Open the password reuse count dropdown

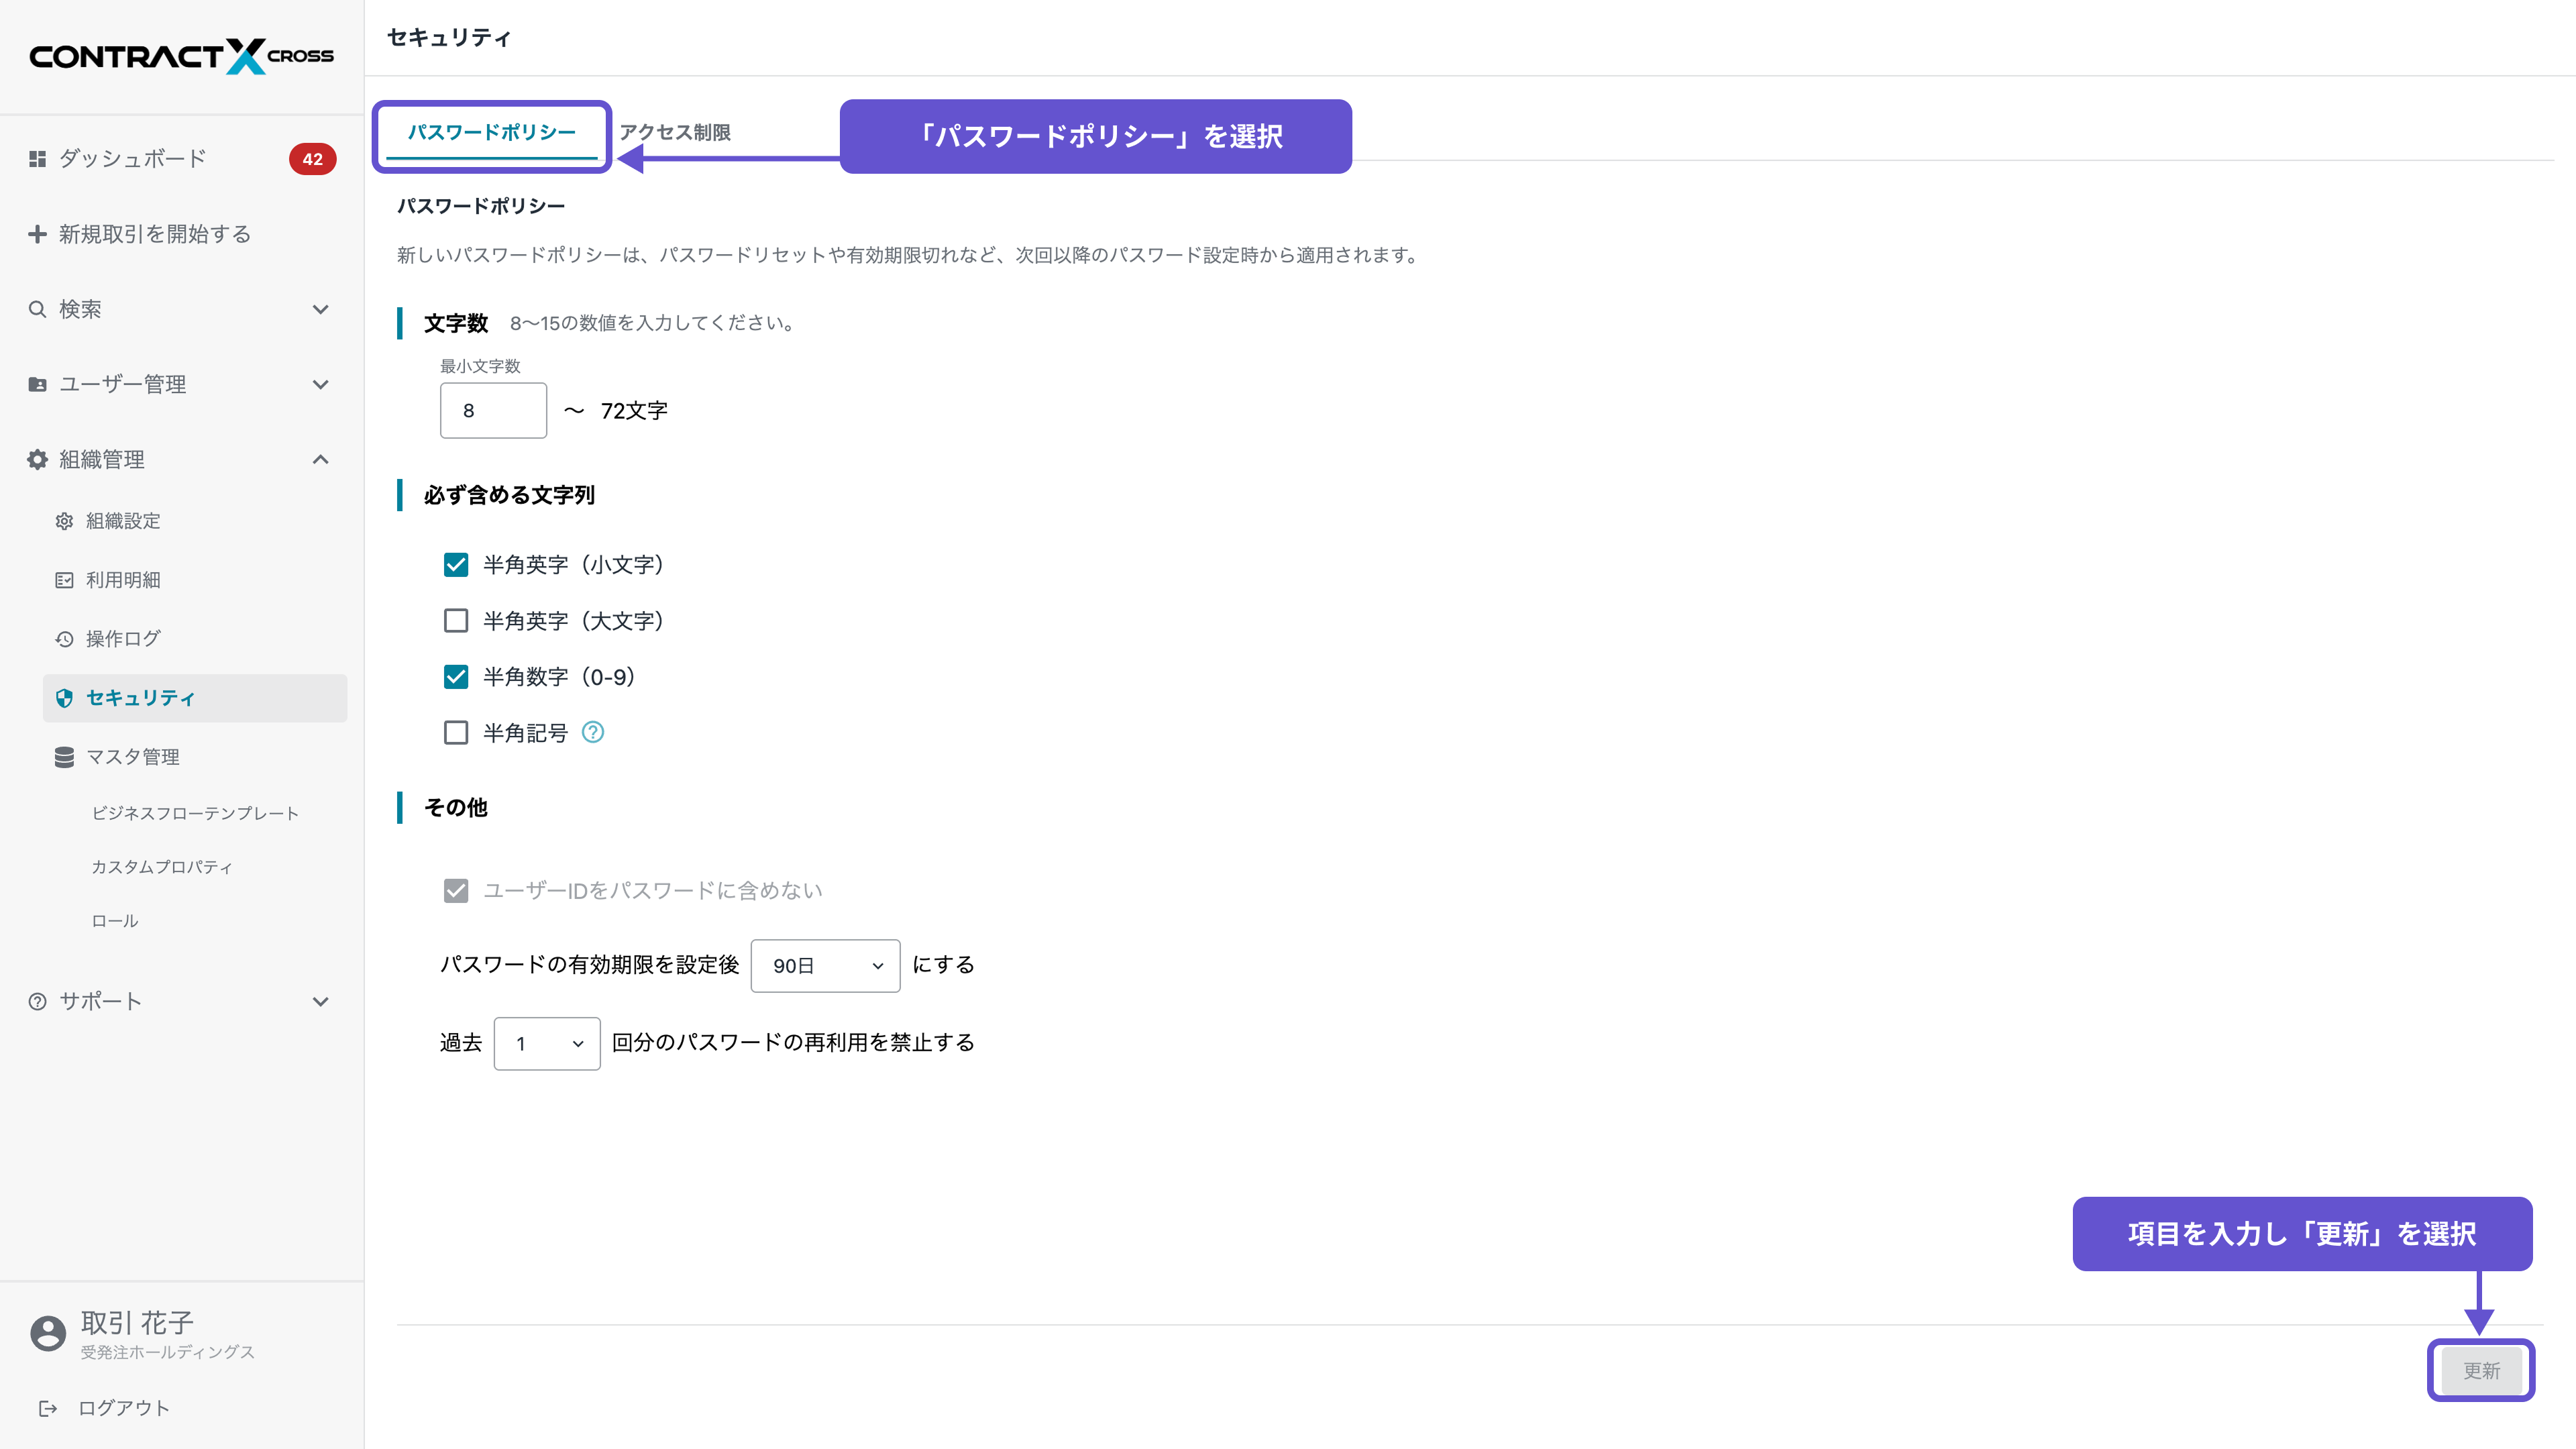point(546,1043)
